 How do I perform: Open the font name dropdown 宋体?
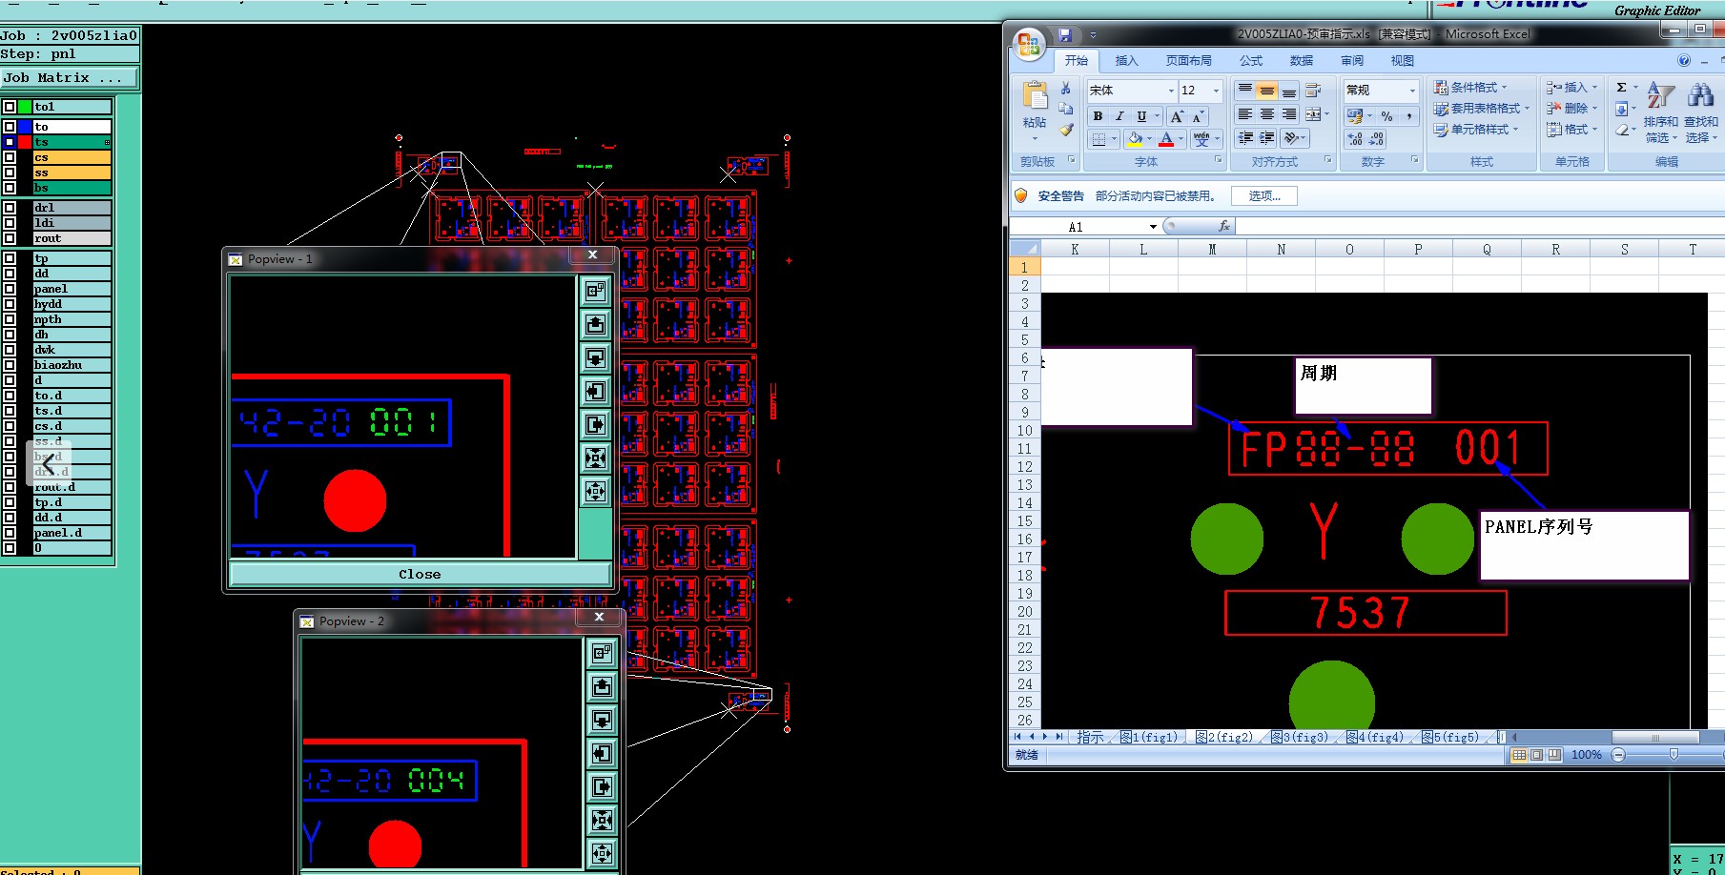pyautogui.click(x=1172, y=91)
